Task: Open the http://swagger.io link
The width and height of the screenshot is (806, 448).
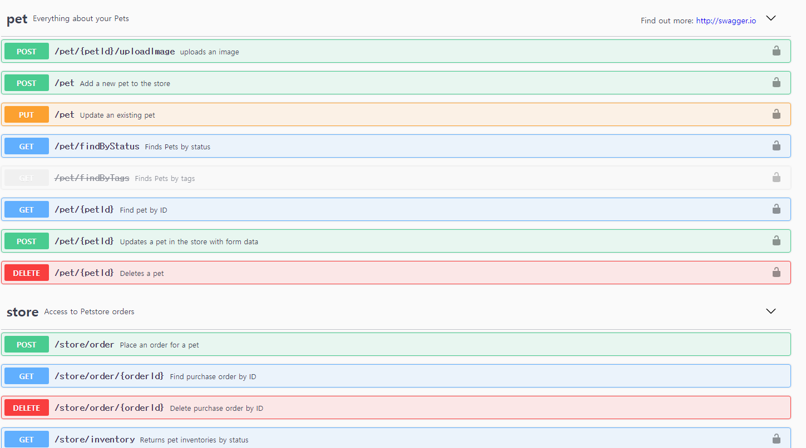Action: (x=726, y=21)
